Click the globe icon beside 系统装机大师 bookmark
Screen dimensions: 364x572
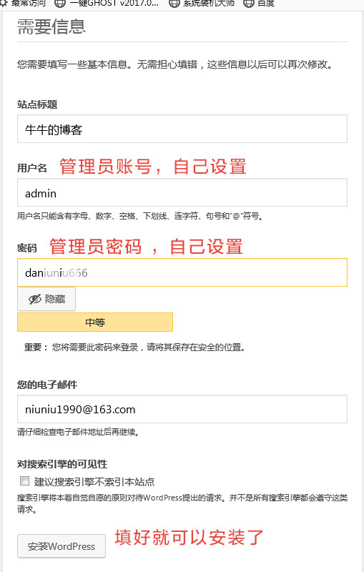pyautogui.click(x=174, y=4)
